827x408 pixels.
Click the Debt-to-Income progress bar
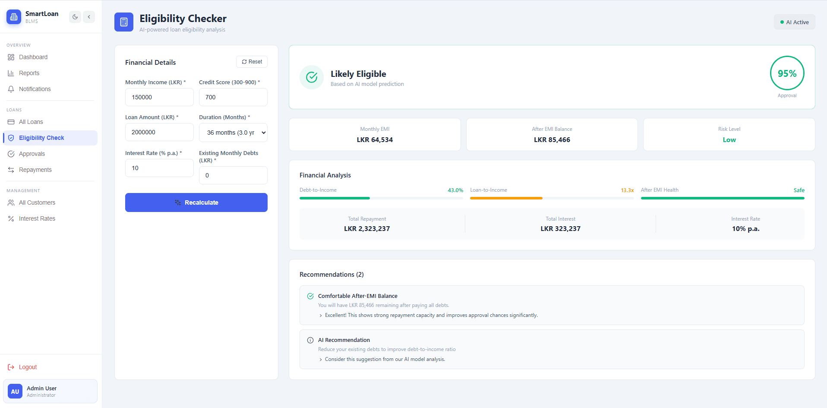coord(381,198)
